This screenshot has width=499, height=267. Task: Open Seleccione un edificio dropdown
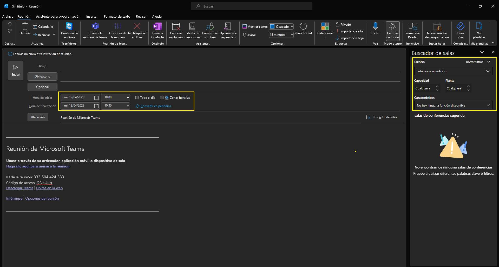[453, 71]
